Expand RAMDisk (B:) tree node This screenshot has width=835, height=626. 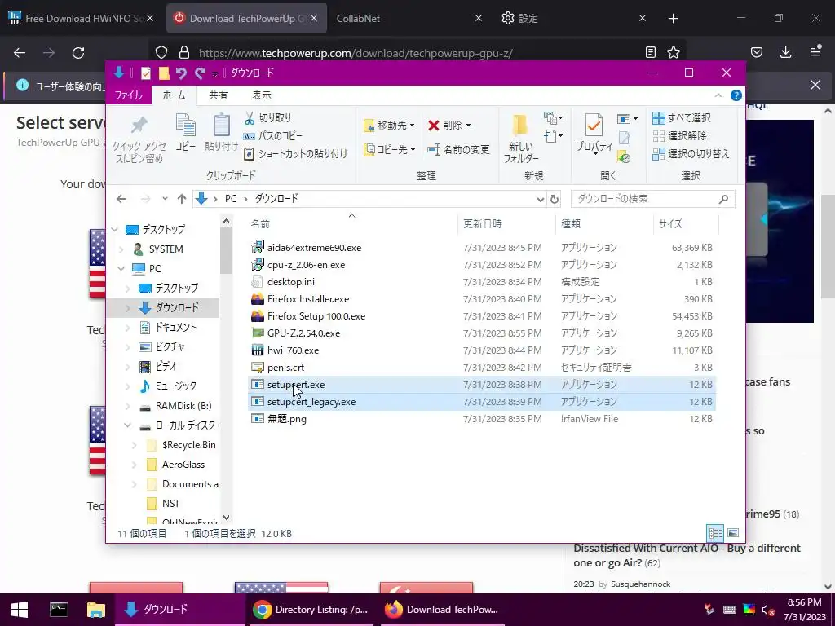pyautogui.click(x=128, y=406)
